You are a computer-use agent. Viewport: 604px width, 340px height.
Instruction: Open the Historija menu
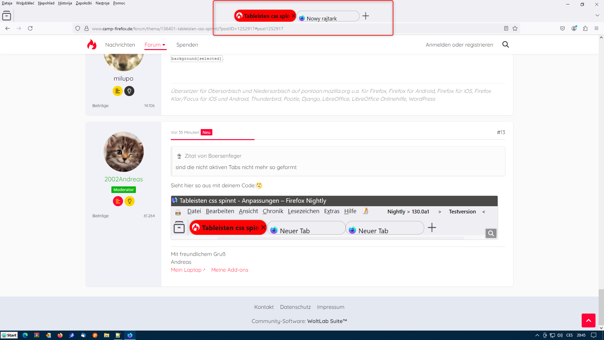click(65, 3)
